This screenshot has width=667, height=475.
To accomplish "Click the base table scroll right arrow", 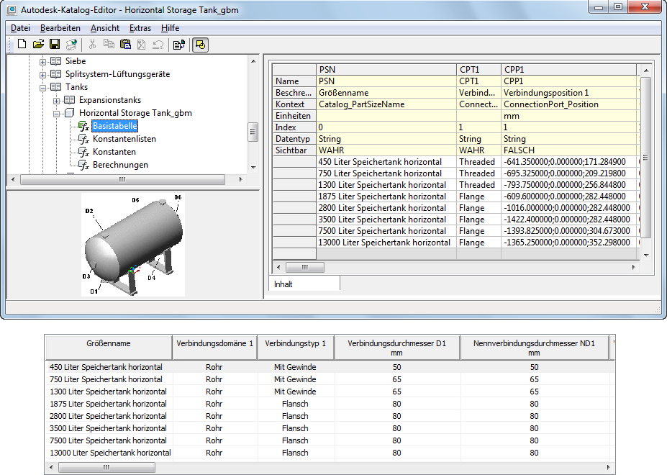I will [x=633, y=267].
